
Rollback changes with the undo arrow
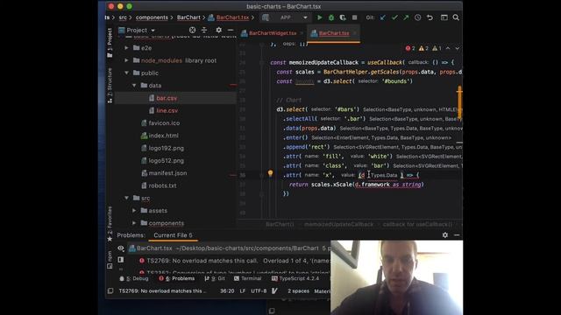click(430, 17)
